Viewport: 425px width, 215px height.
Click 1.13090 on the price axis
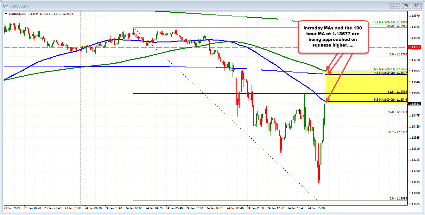415,193
